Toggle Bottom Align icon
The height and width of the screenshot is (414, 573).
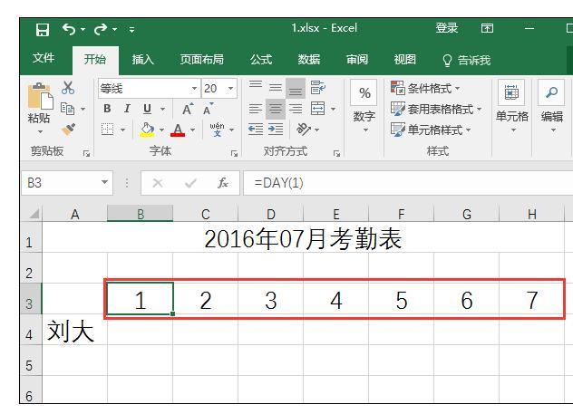(296, 88)
